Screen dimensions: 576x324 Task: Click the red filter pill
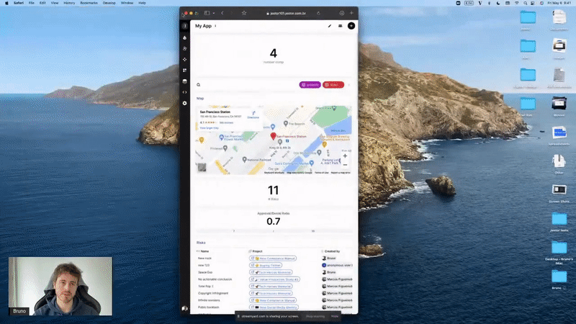(x=333, y=85)
